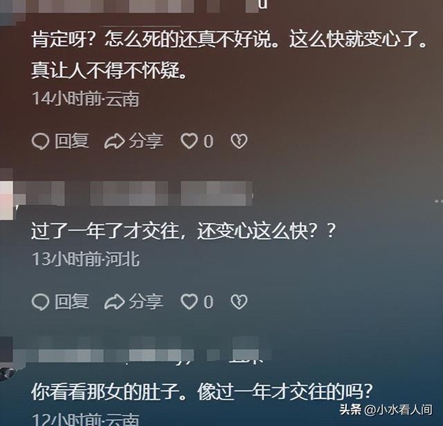Tap reply bubble icon under the 河北 comment
This screenshot has height=426, width=443.
pos(40,302)
